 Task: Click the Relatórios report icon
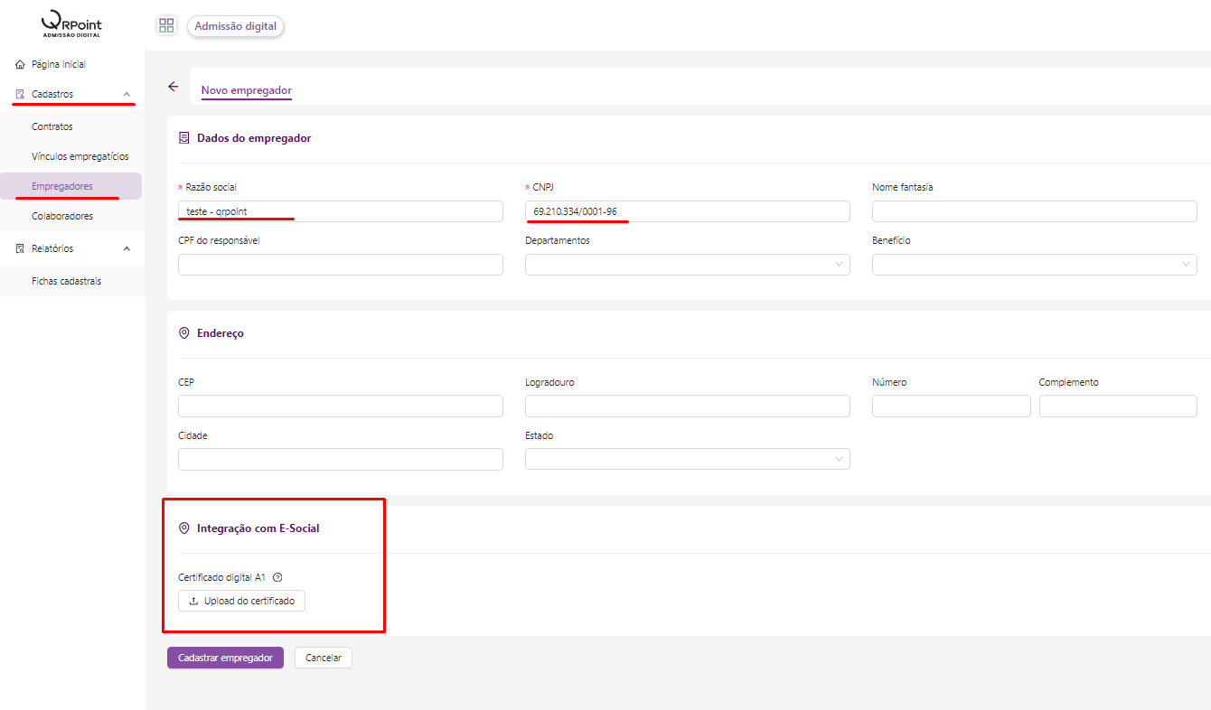click(x=20, y=248)
